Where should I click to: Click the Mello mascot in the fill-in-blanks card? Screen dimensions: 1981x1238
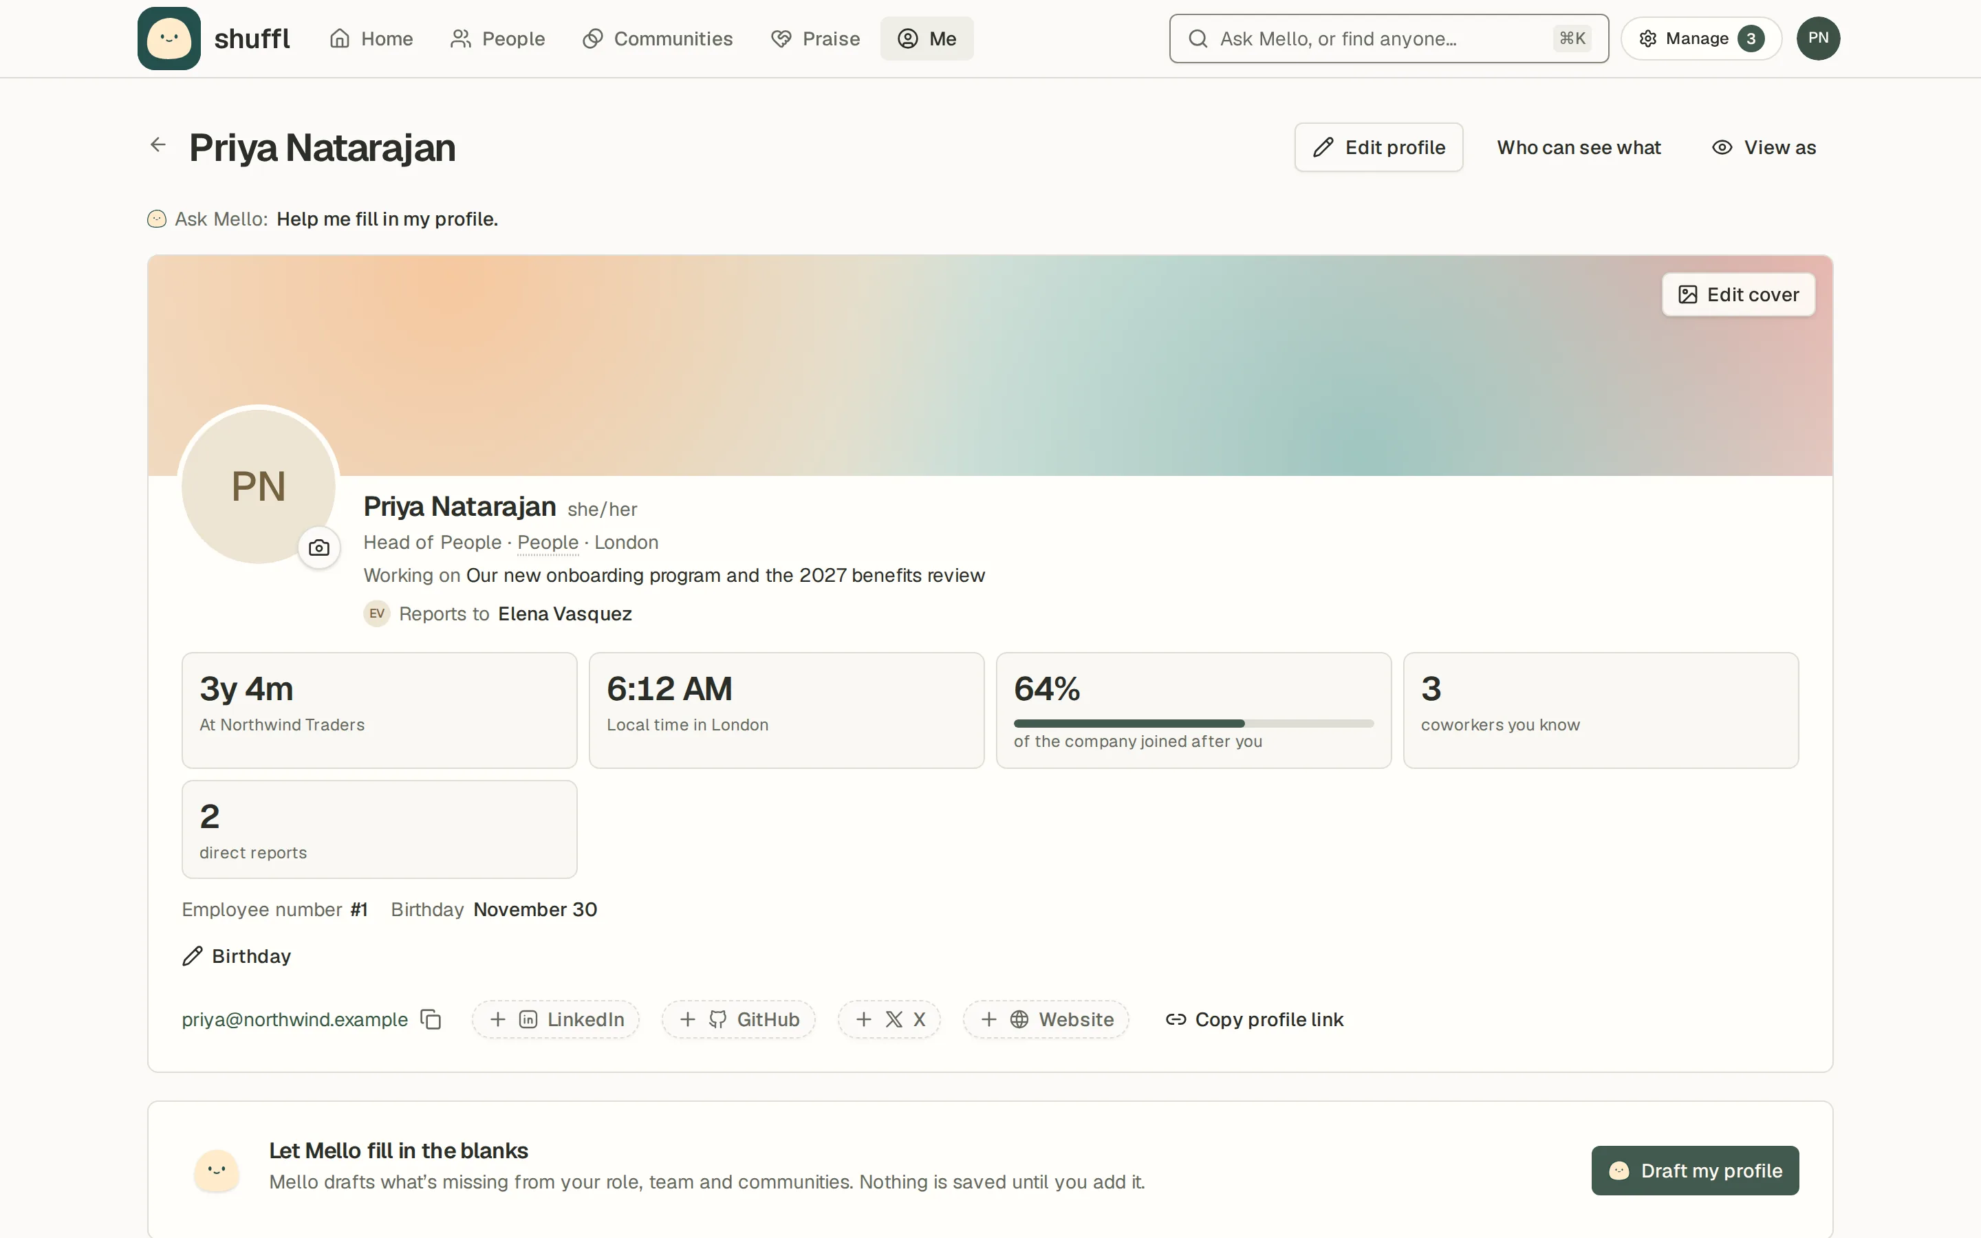217,1170
